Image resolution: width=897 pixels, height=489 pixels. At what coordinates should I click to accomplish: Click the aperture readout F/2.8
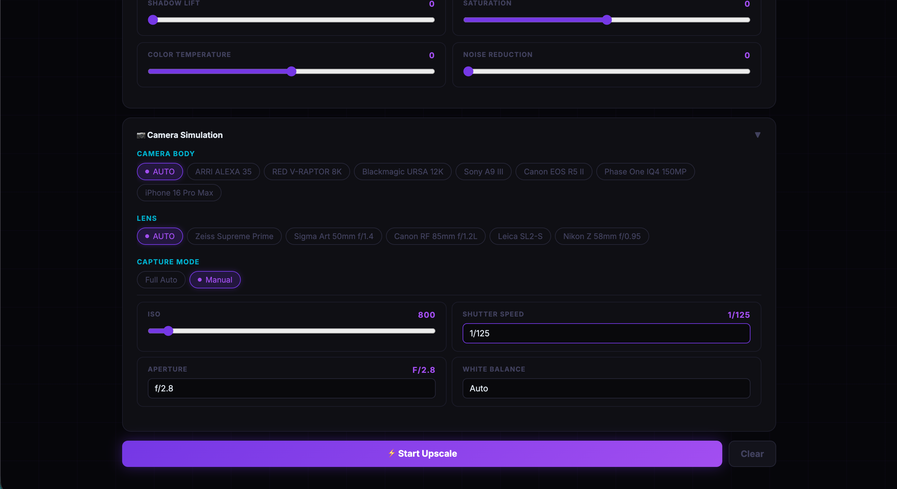424,370
